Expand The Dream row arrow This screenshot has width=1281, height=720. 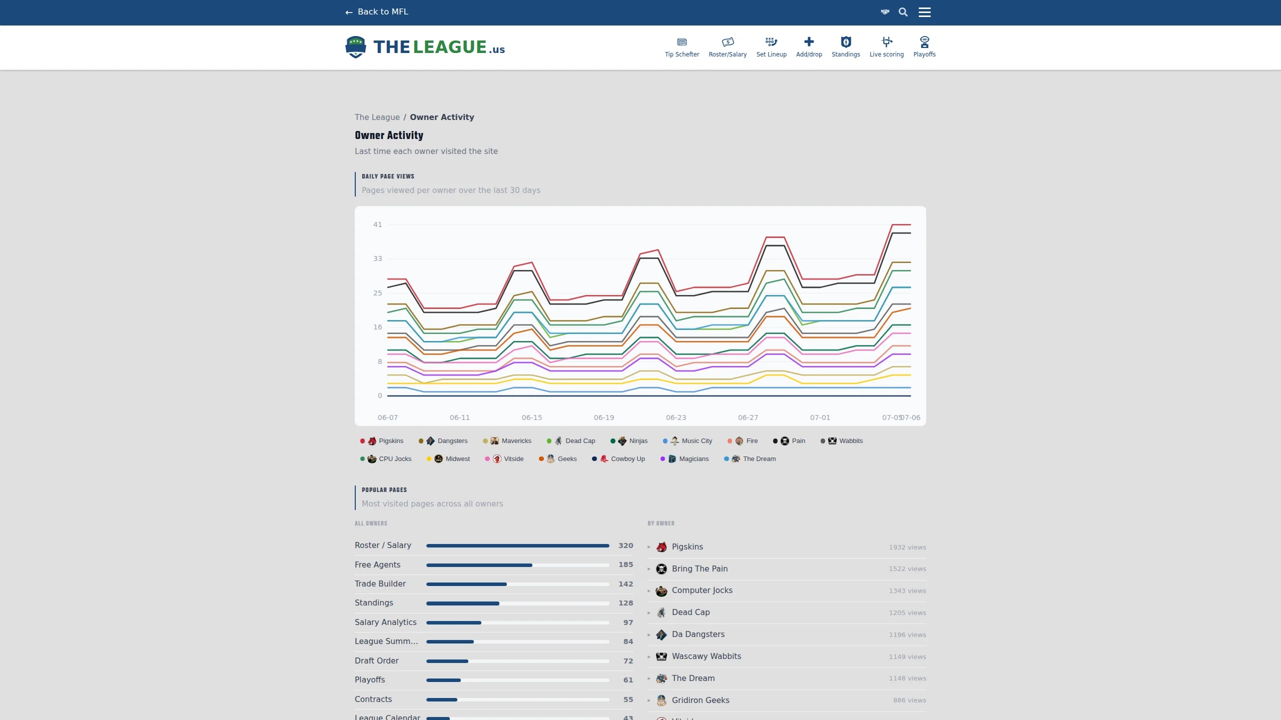coord(649,678)
